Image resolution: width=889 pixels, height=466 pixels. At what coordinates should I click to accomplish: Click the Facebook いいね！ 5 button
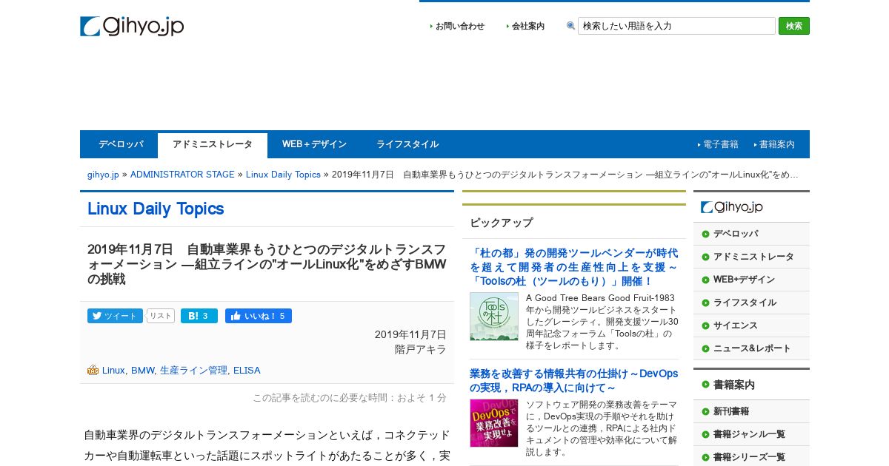coord(259,316)
